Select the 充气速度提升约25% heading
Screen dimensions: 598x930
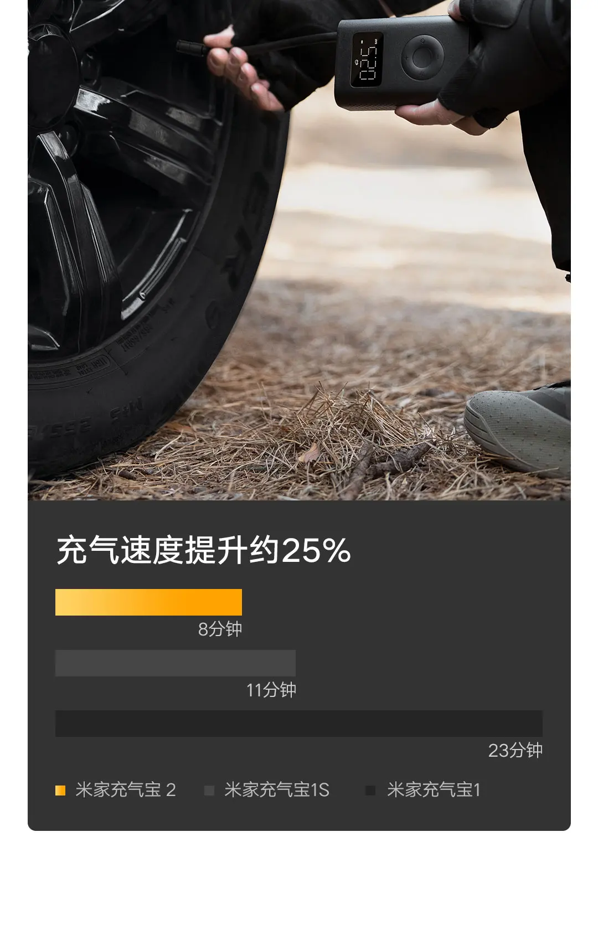(204, 550)
